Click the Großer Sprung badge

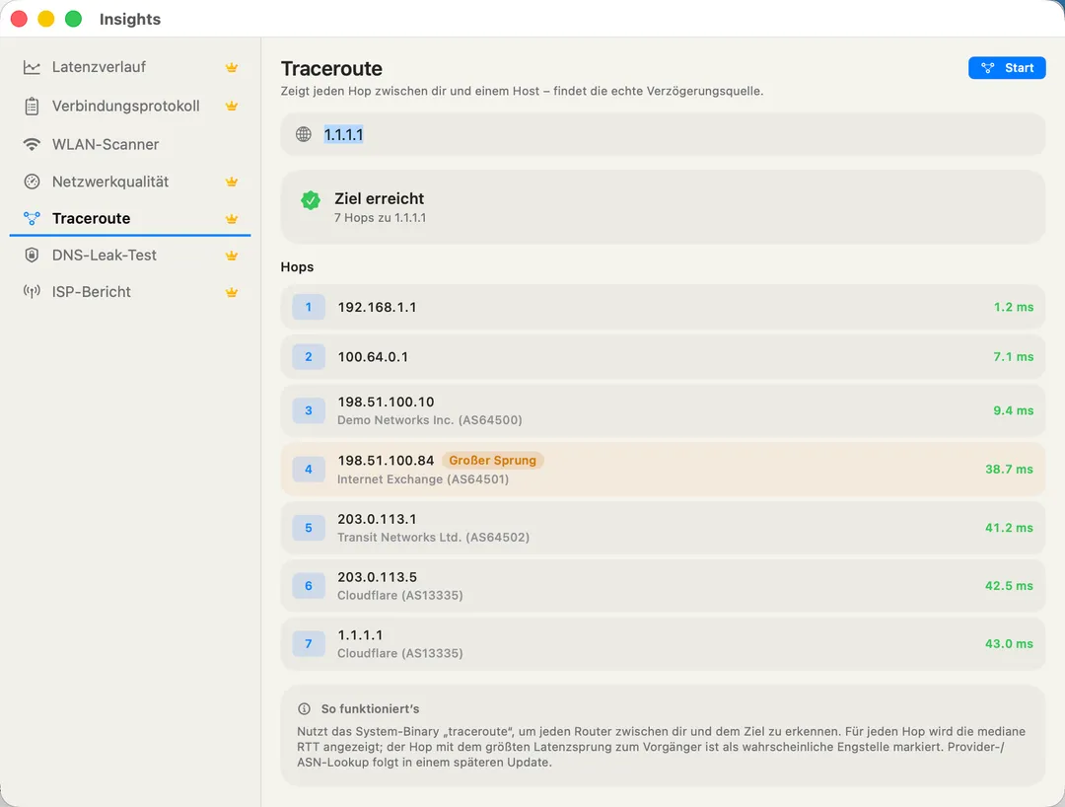click(492, 461)
